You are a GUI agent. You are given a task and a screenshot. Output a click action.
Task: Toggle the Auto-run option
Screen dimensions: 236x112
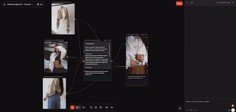[194, 110]
